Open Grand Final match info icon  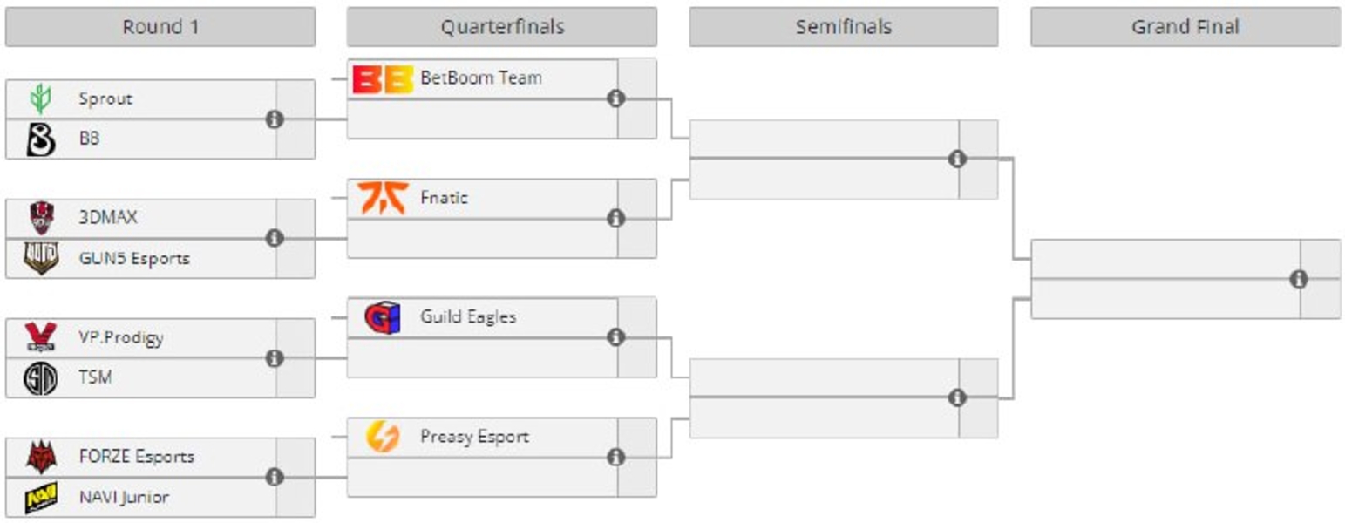(1299, 279)
